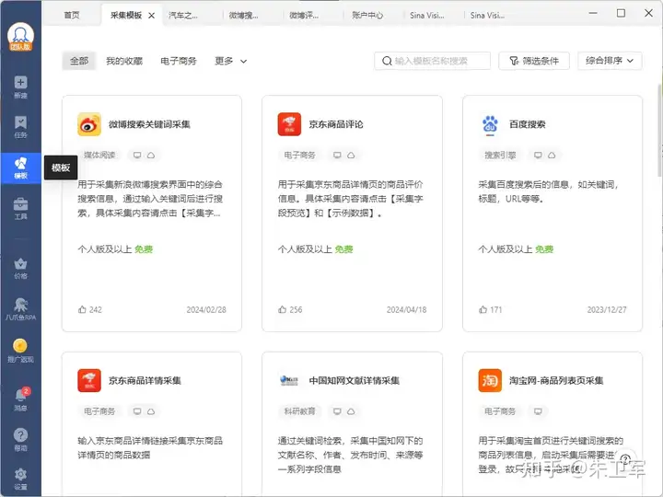
Task: Click the CNKI logo on 中国知网文献详情采集 card
Action: pyautogui.click(x=289, y=380)
